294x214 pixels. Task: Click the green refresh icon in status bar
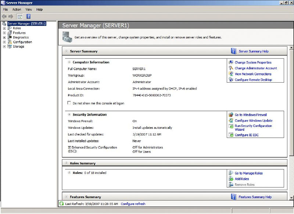click(x=61, y=204)
